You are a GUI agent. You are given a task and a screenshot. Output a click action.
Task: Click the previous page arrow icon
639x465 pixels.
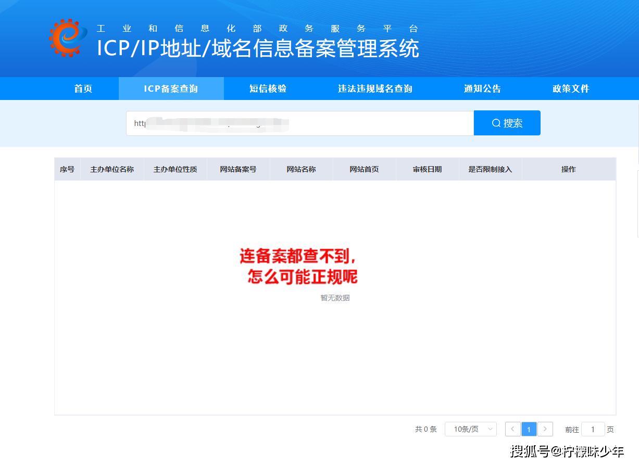512,429
